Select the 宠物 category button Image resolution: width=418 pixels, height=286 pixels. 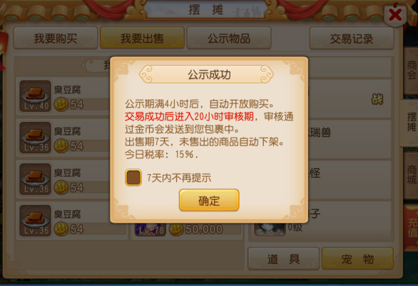[357, 259]
